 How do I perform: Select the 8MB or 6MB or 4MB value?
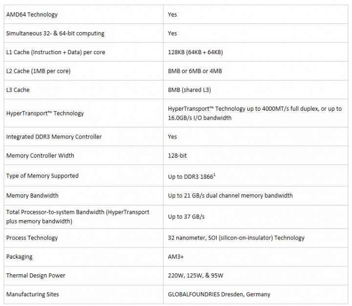[x=195, y=71]
